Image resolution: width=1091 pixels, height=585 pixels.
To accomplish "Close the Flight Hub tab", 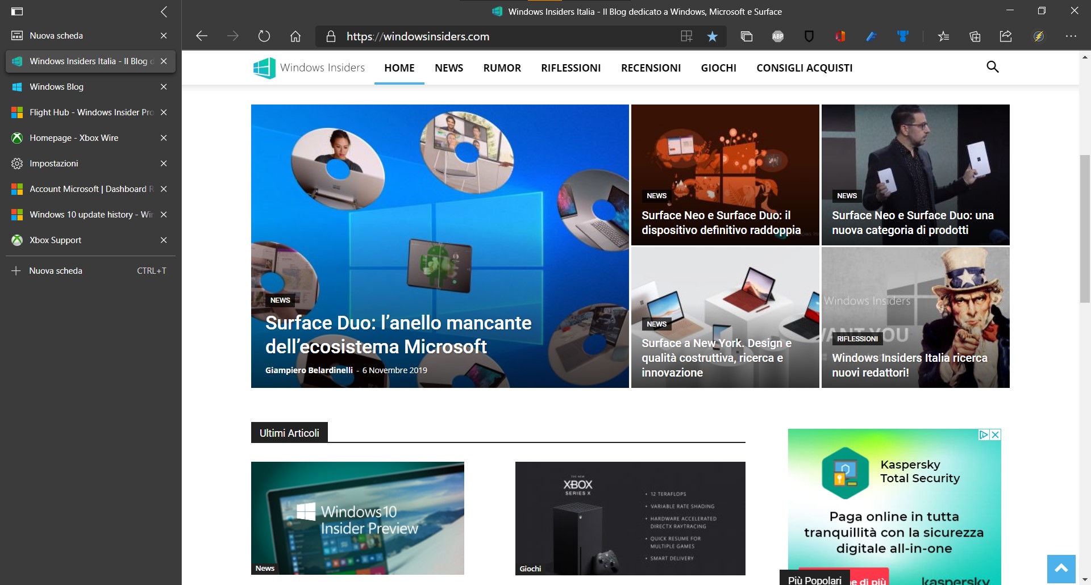I will click(x=164, y=112).
